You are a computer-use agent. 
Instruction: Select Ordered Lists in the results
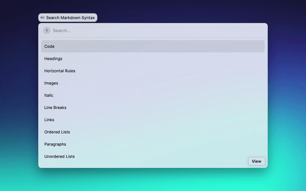click(57, 132)
